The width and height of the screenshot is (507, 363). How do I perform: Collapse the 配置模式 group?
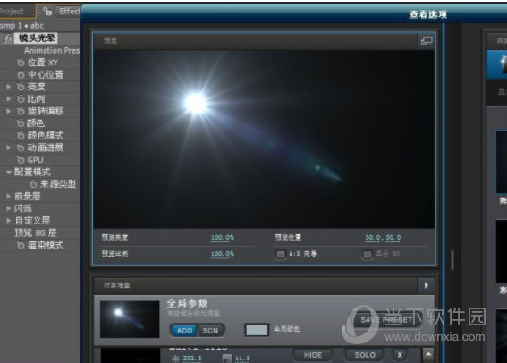[9, 173]
